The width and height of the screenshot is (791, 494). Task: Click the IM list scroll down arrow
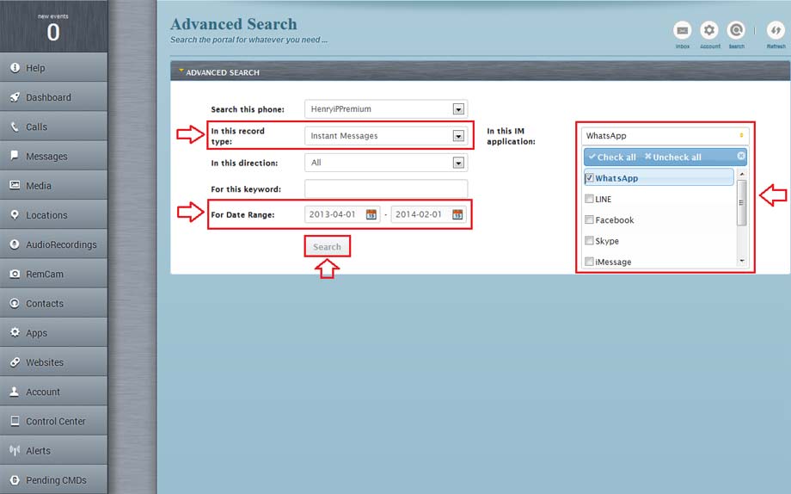[741, 261]
